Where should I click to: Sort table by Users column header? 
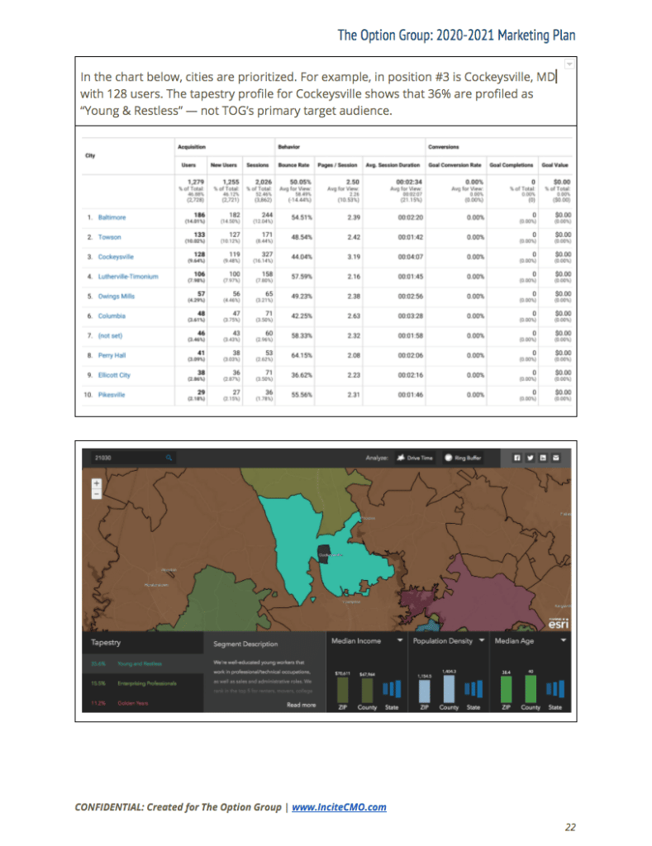[188, 165]
